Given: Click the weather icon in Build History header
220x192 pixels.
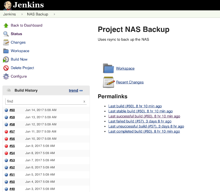Looking at the screenshot, I should point(9,90).
